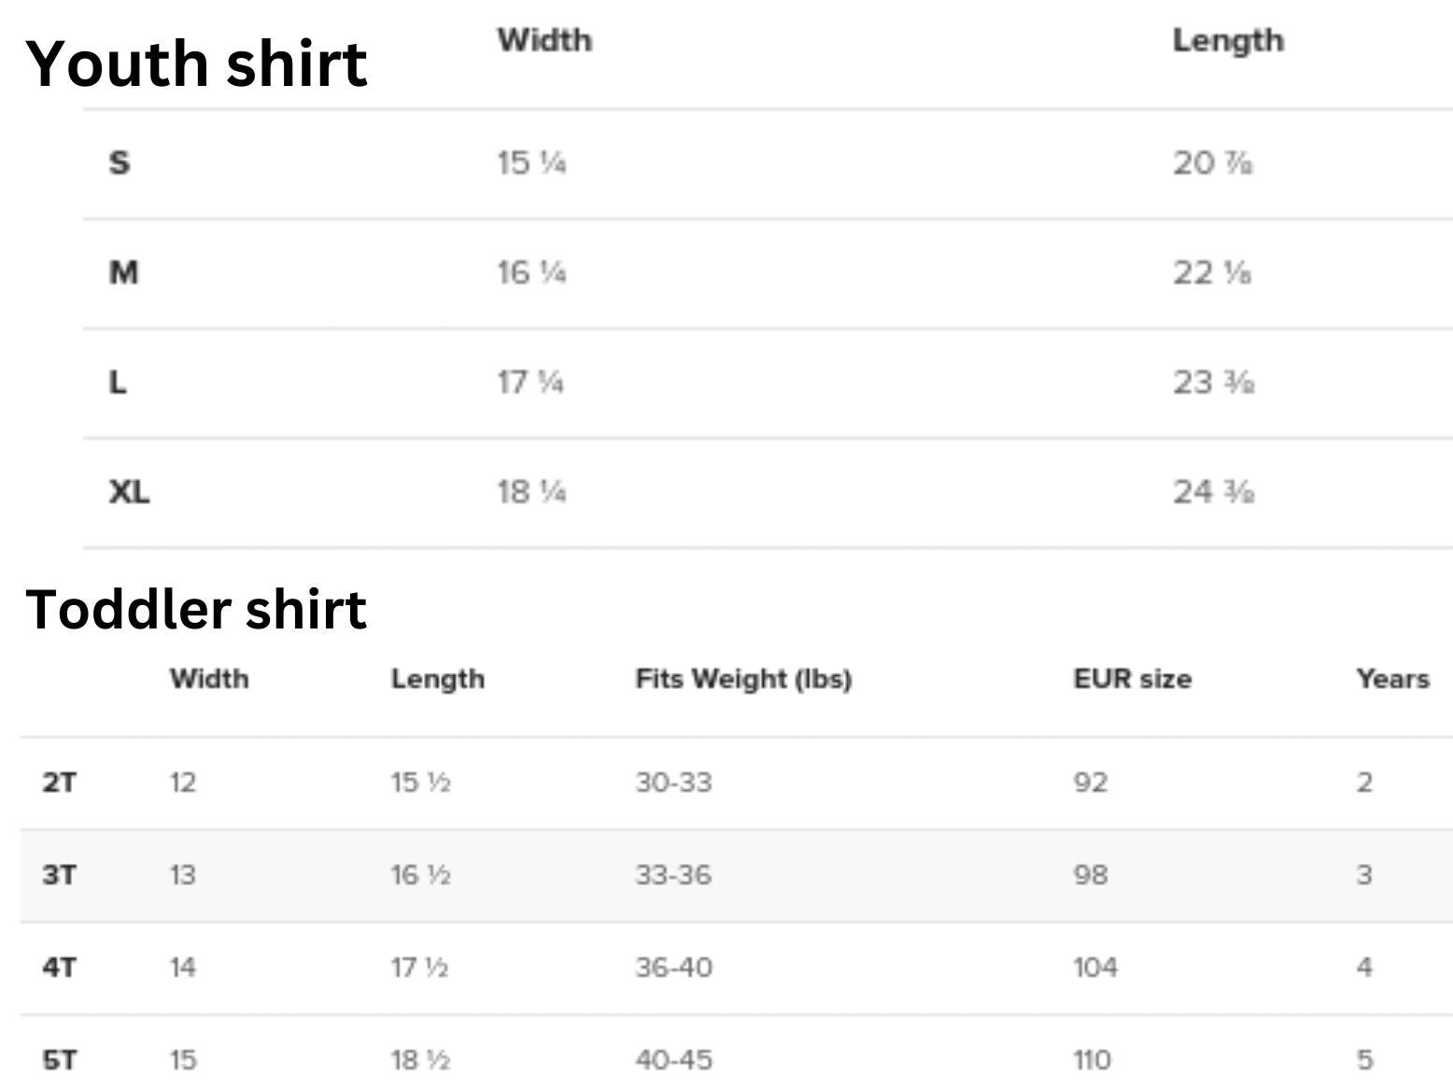Select the EUR size 104 cell
The width and height of the screenshot is (1453, 1087).
[1094, 967]
